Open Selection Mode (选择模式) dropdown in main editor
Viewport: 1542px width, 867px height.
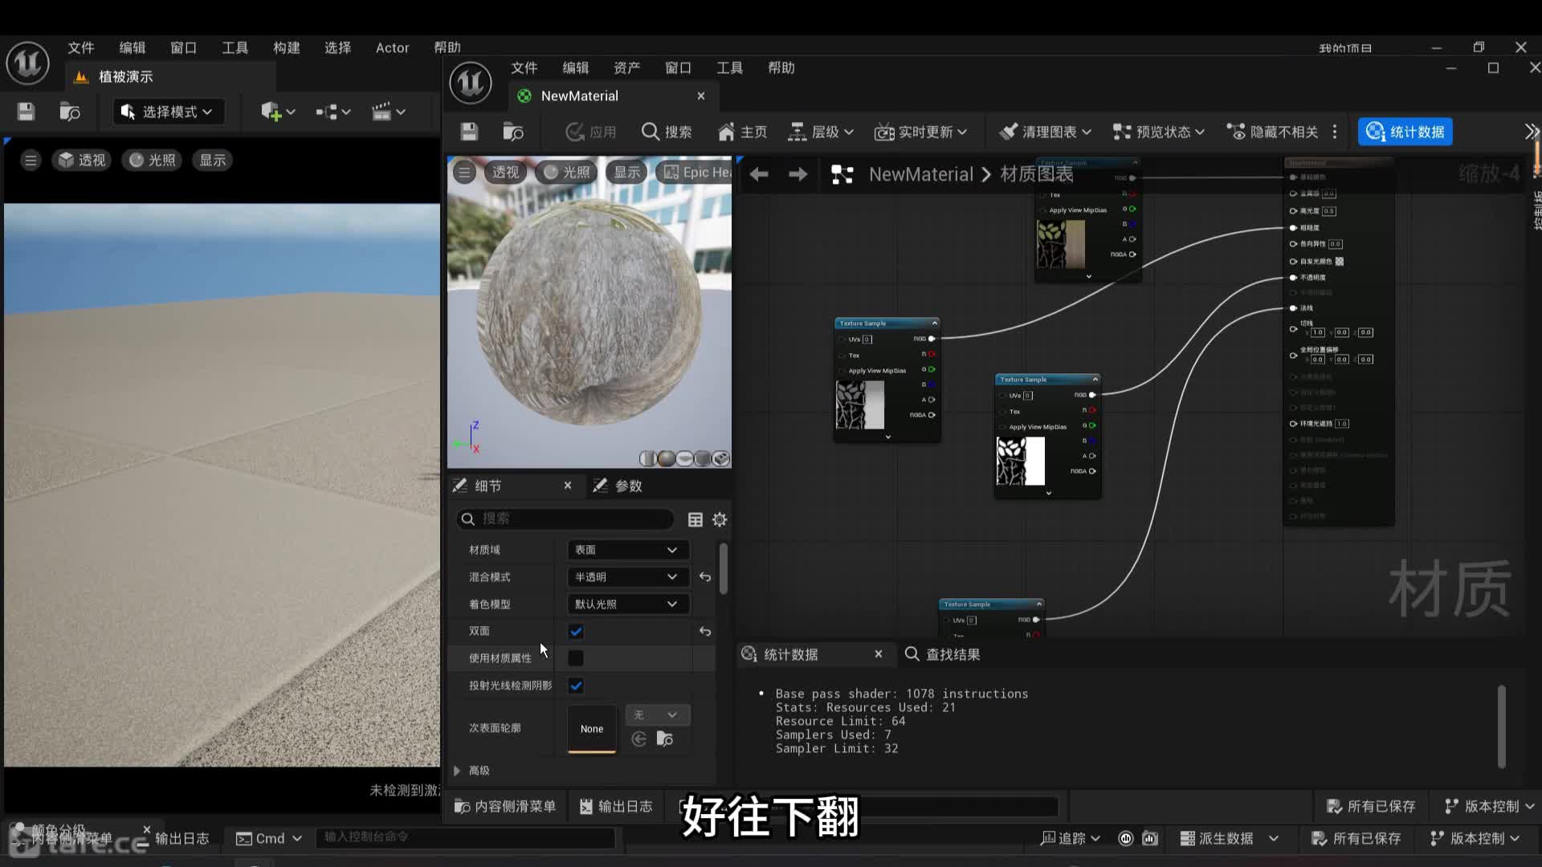(168, 112)
